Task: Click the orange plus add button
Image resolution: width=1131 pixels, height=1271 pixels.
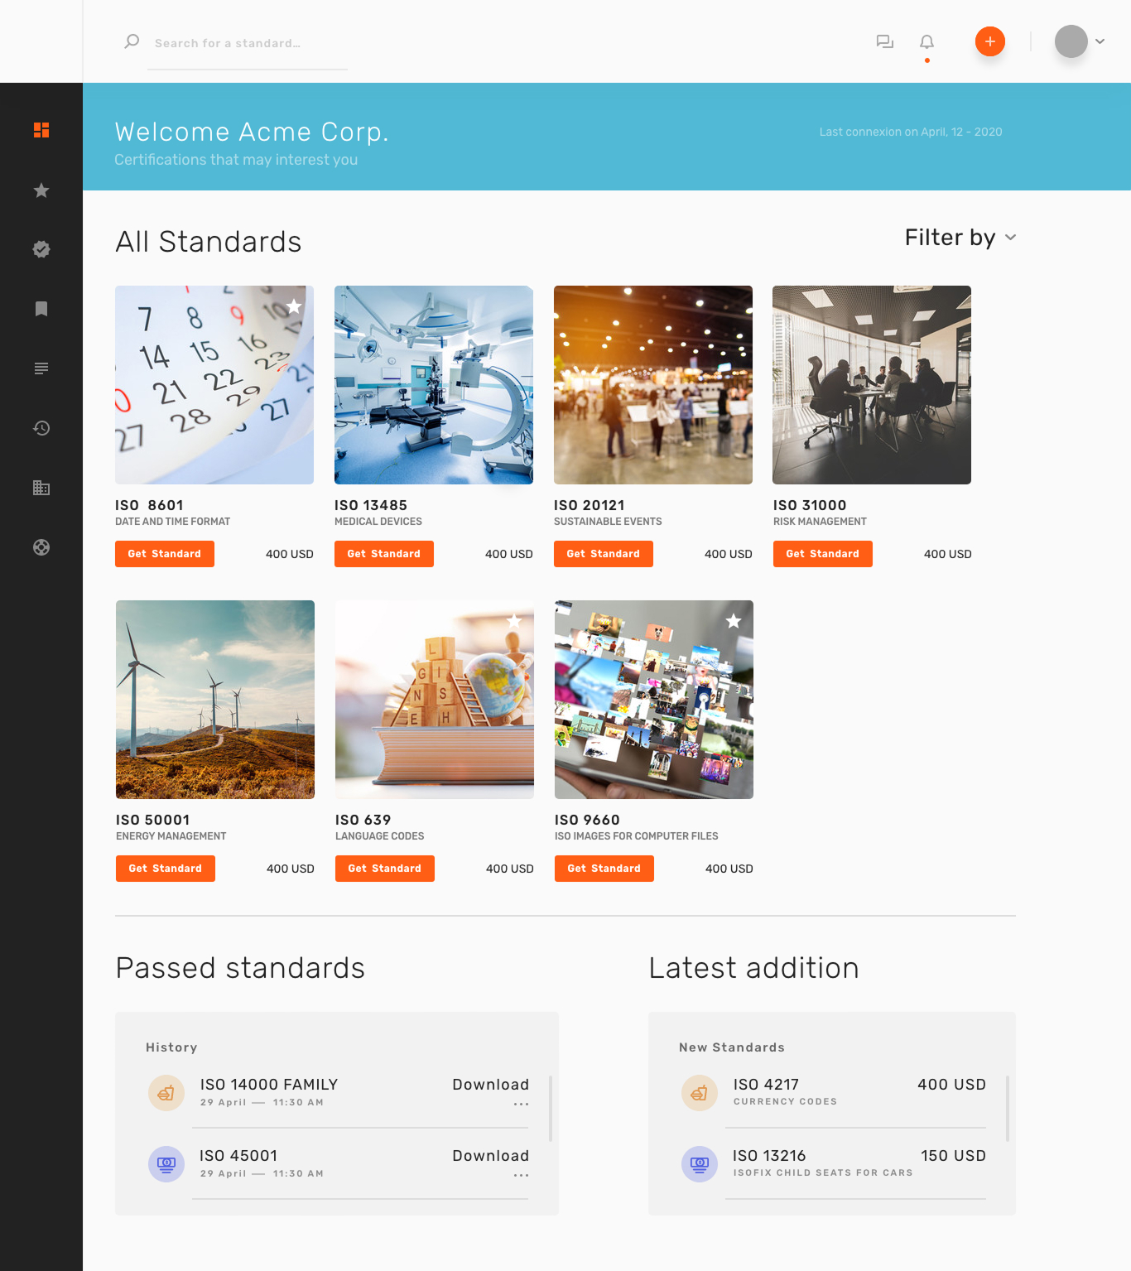Action: tap(989, 41)
